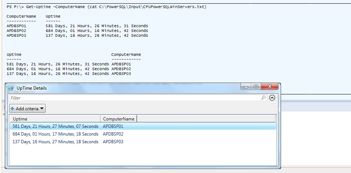Viewport: 351px width, 173px height.
Task: Minimize the UpTime Details window
Action: coord(246,87)
